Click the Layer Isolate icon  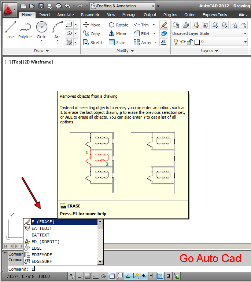(x=215, y=25)
